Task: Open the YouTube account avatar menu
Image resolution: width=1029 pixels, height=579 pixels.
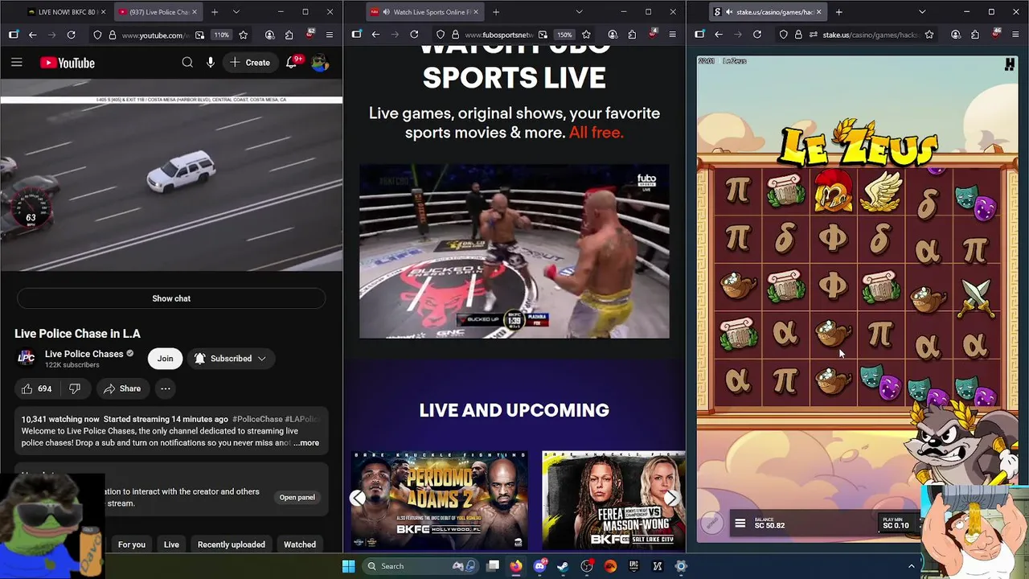Action: 320,63
